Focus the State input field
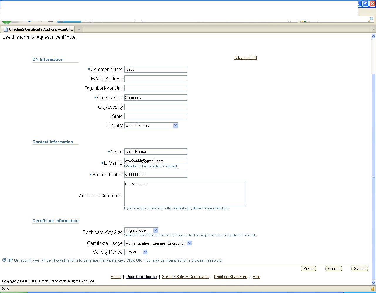Image resolution: width=376 pixels, height=293 pixels. click(156, 116)
